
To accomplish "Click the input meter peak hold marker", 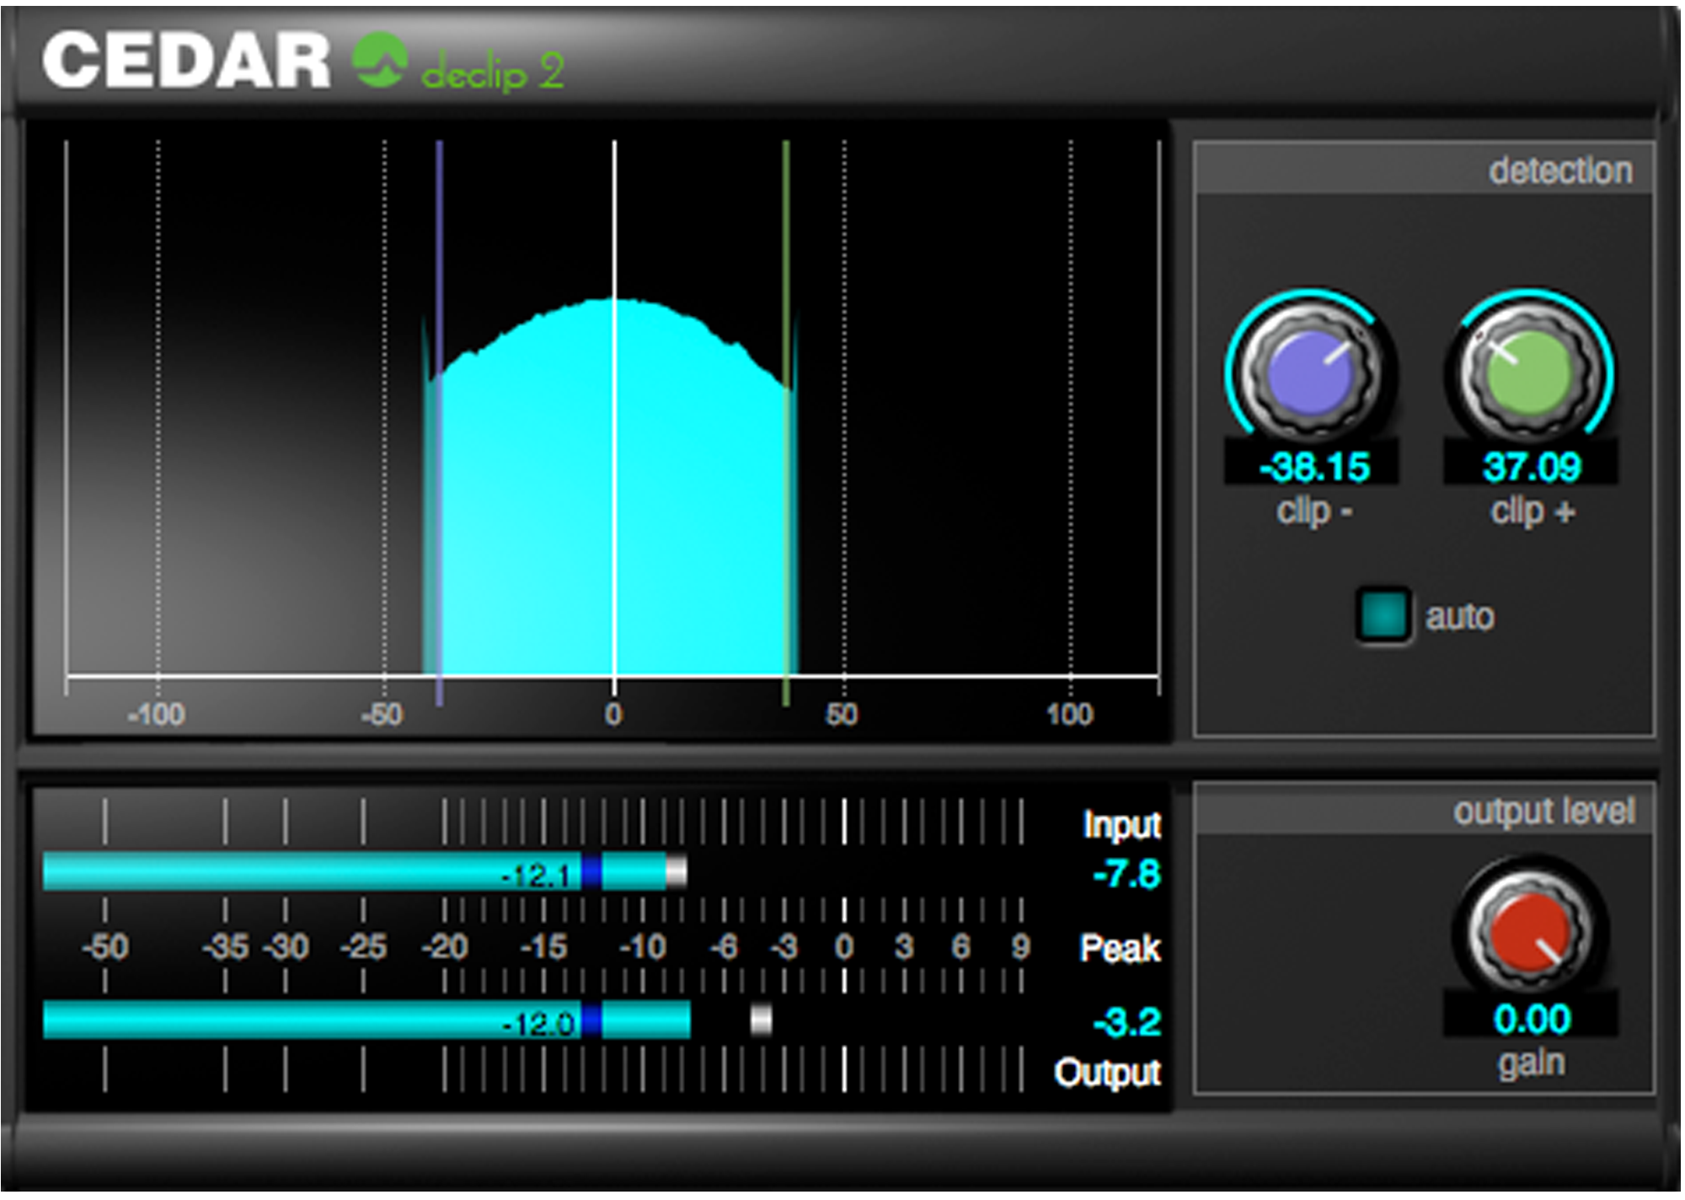I will point(677,872).
